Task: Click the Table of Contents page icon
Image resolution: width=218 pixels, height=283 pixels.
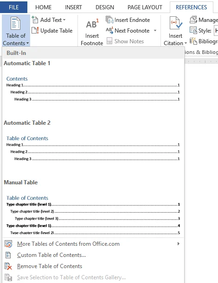Action: click(x=15, y=23)
